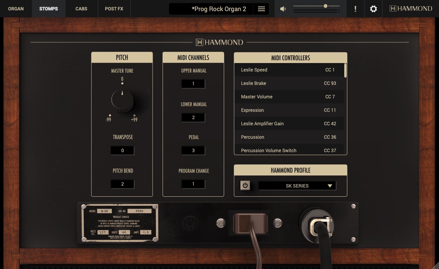Viewport: 439px width, 269px height.
Task: Select the Percussion Volume Switch row
Action: point(289,149)
